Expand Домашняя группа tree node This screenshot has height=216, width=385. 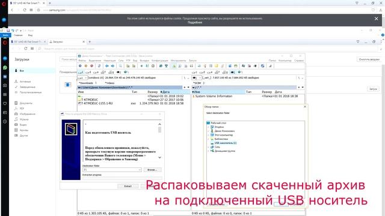pyautogui.click(x=209, y=151)
